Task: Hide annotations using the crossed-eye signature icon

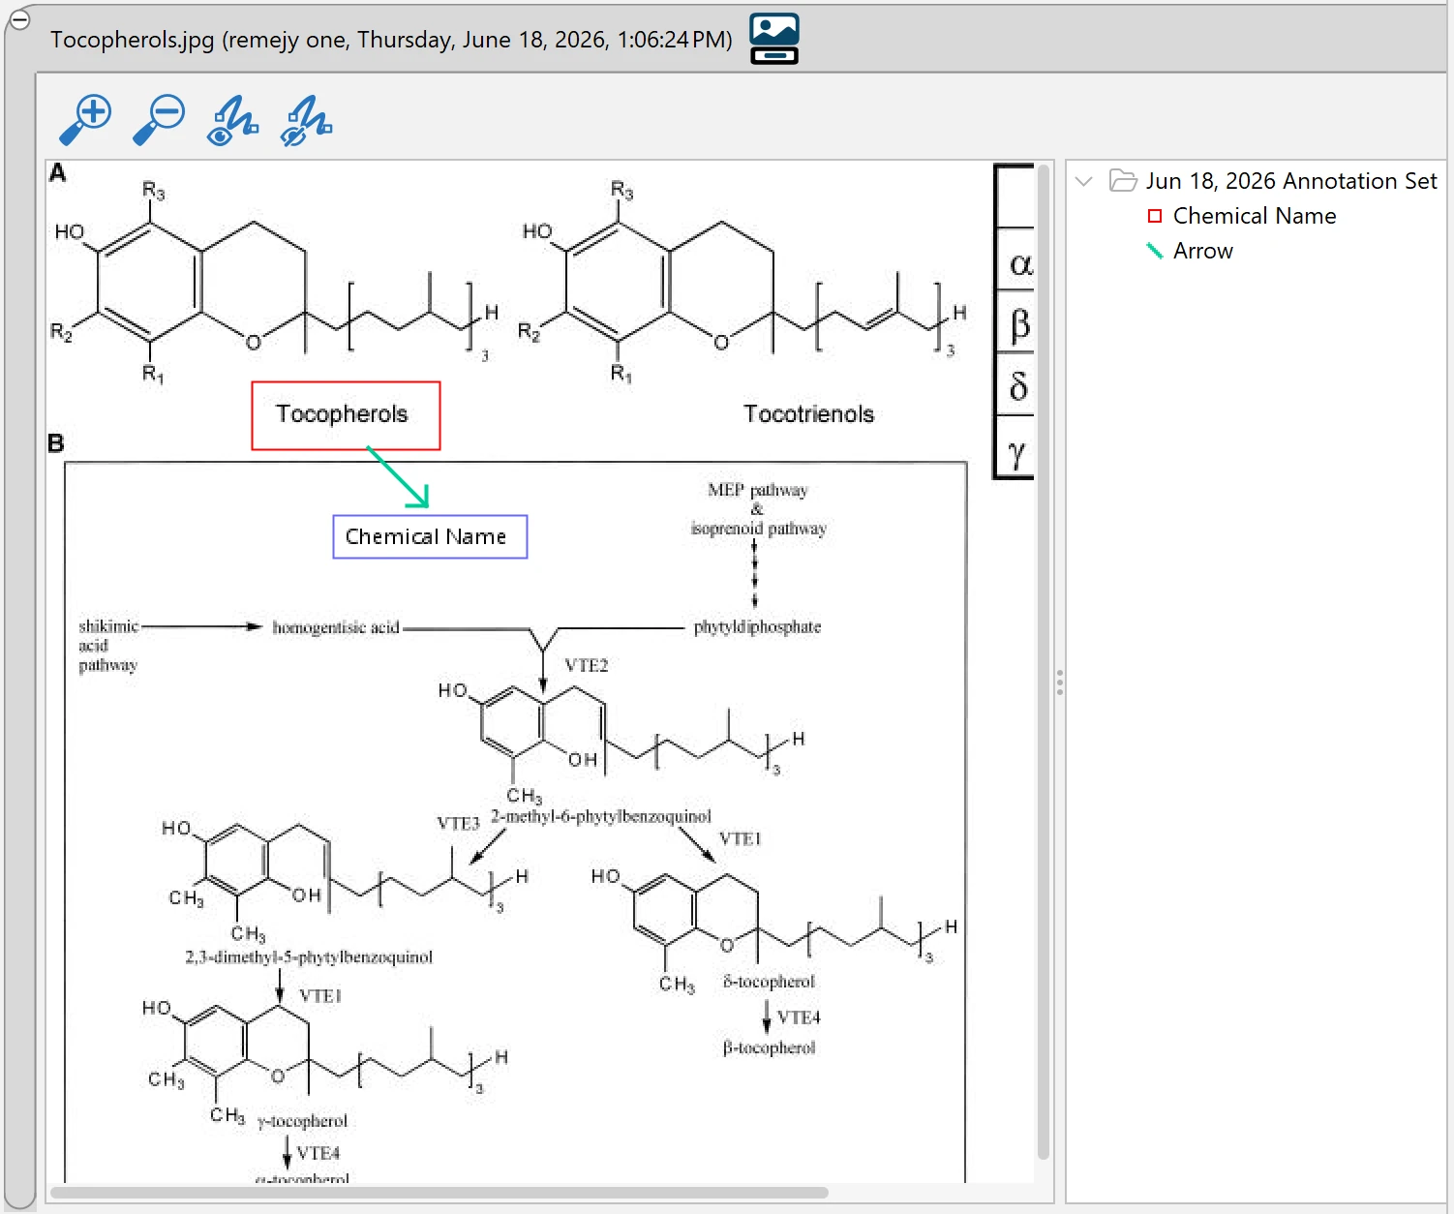Action: tap(306, 120)
